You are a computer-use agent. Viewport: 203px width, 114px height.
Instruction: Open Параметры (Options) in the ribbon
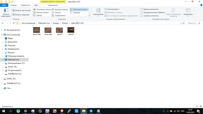(188, 12)
